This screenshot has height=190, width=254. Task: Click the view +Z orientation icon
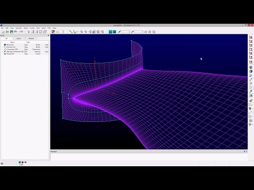click(251, 58)
